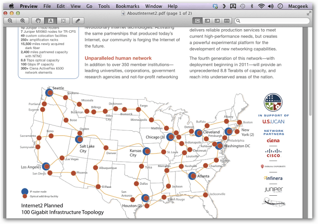Click the infinera partner logo
318x224 pixels.
tap(273, 178)
